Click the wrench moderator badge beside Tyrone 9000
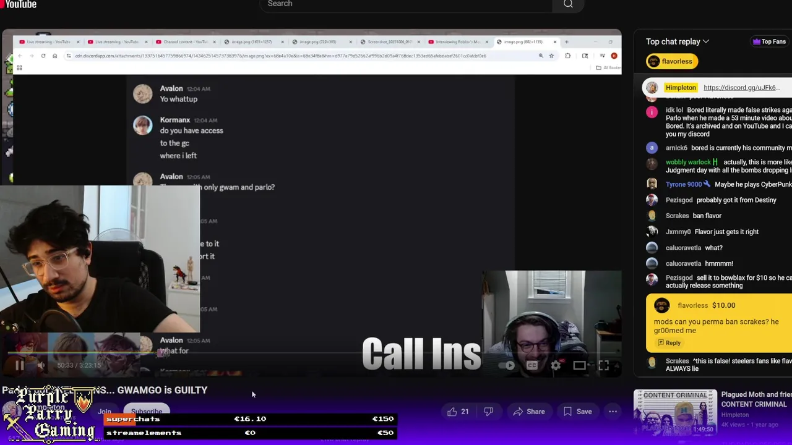The image size is (792, 445). (x=707, y=184)
